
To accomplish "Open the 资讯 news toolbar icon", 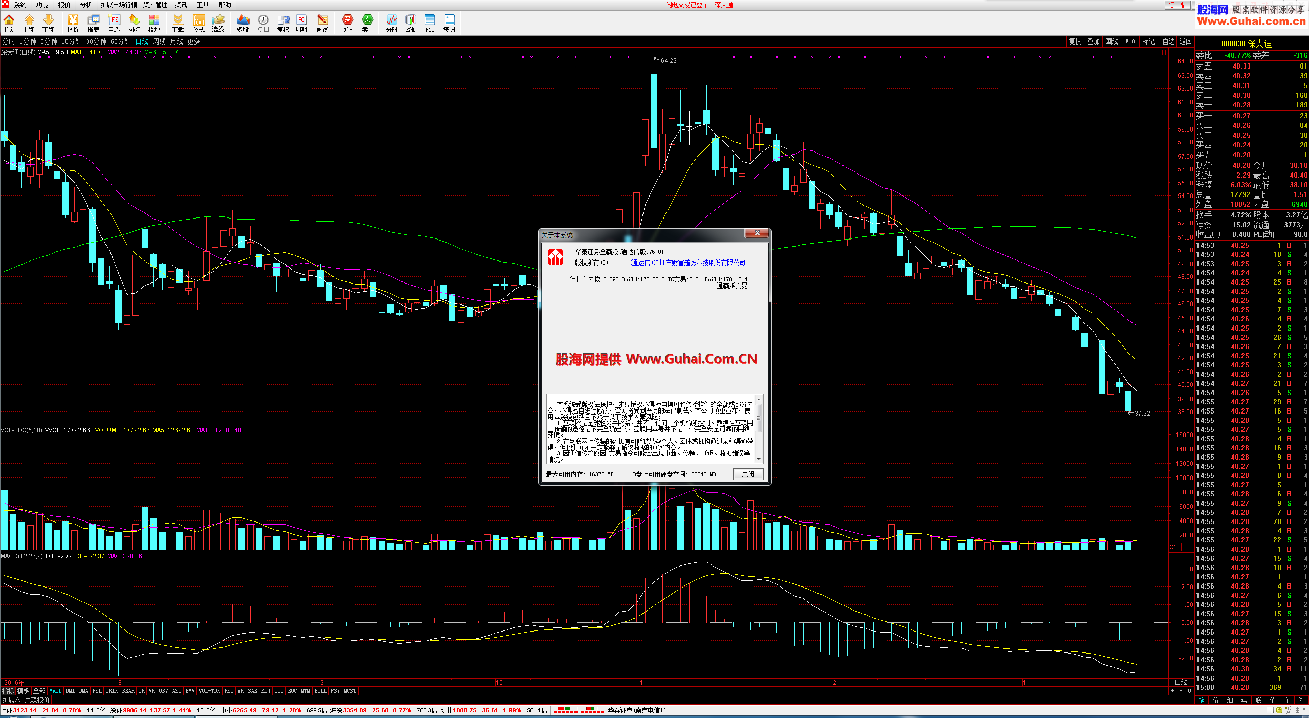I will pos(450,24).
